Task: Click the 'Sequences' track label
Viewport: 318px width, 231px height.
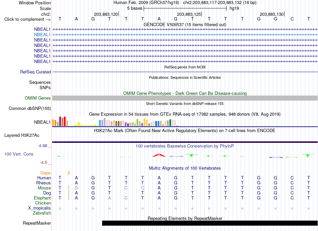Action: [x=40, y=82]
